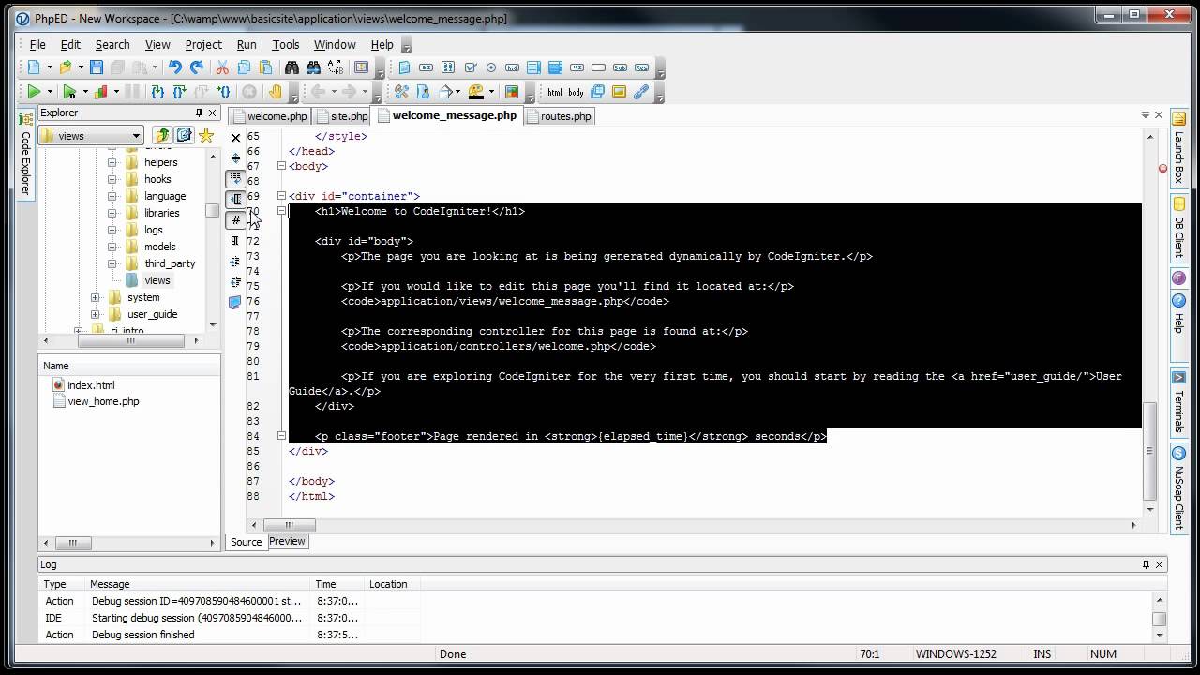Collapse the body tag code fold
Screen dimensions: 1200x675
(281, 166)
